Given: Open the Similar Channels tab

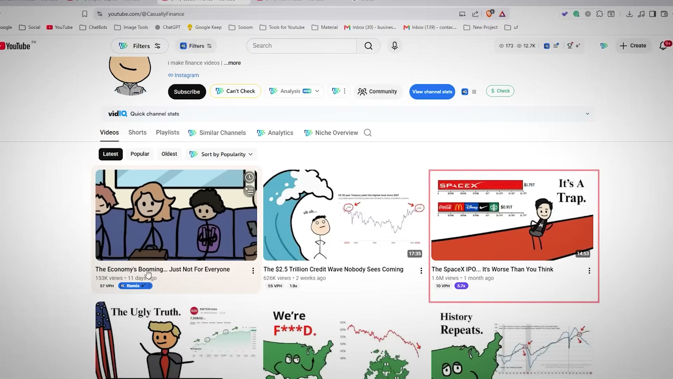Looking at the screenshot, I should tap(217, 133).
